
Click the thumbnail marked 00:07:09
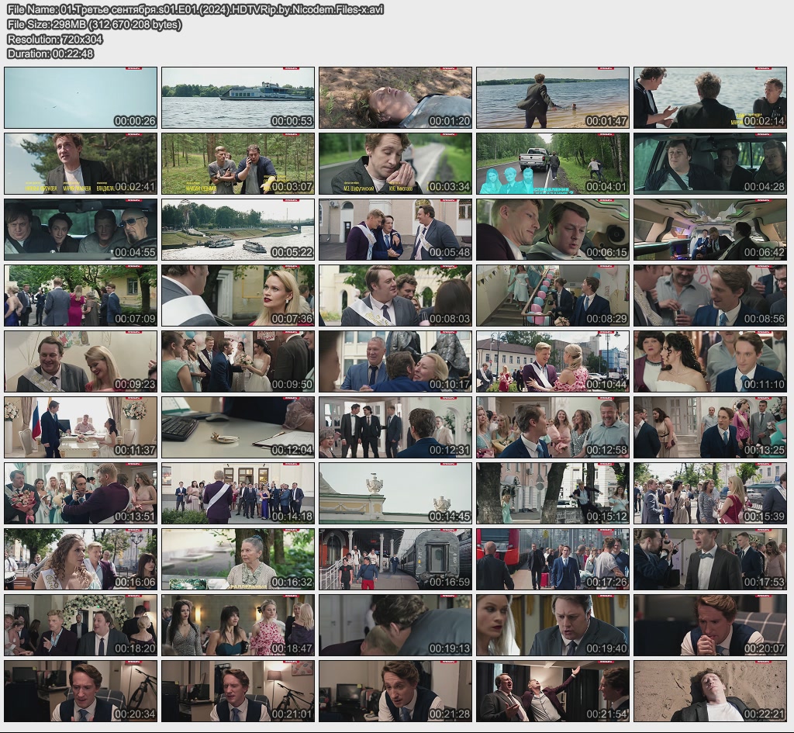coord(81,296)
